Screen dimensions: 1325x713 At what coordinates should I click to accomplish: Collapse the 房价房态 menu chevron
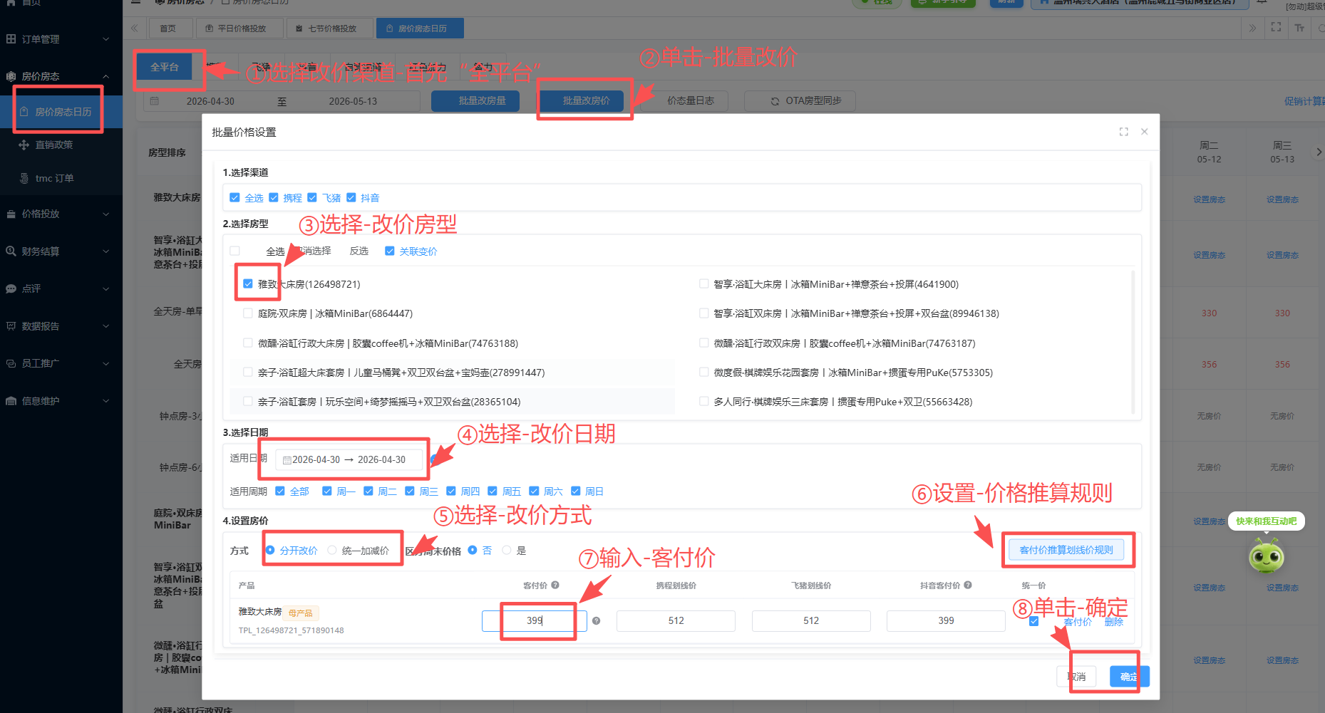106,76
